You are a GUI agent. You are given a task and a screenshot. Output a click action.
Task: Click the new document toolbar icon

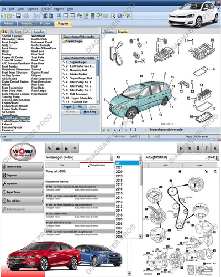click(x=3, y=16)
